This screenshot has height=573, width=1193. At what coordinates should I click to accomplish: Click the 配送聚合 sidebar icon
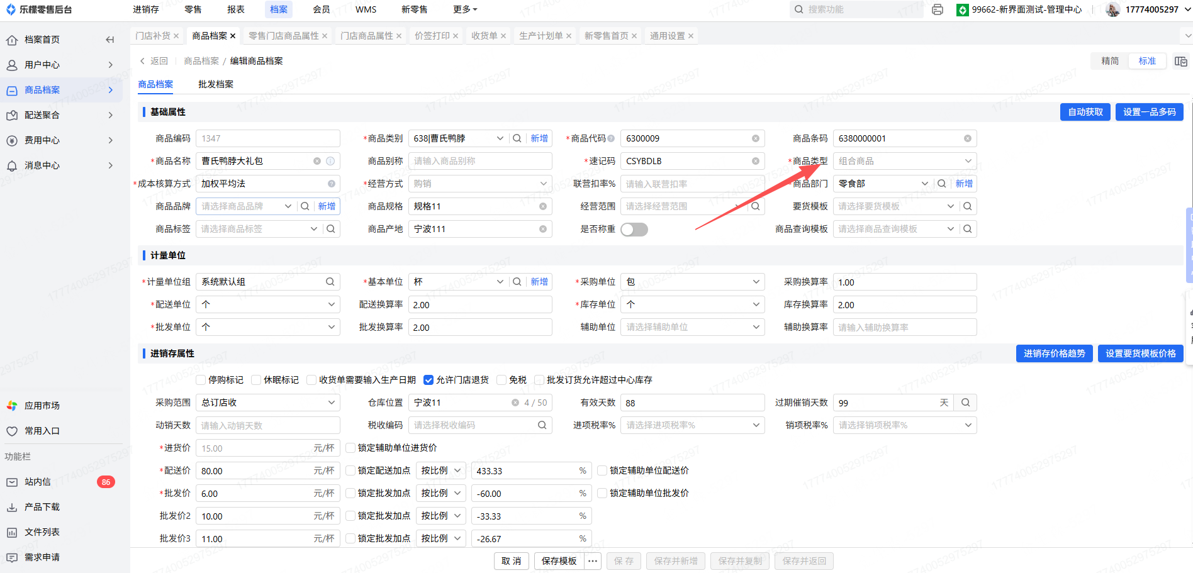pyautogui.click(x=12, y=115)
